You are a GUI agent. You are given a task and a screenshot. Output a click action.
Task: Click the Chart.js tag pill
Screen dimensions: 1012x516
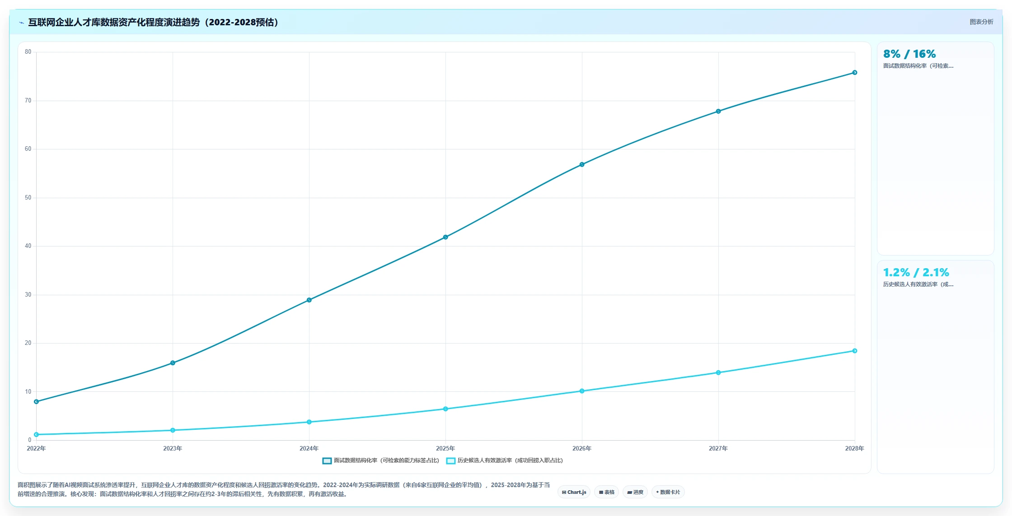coord(574,492)
